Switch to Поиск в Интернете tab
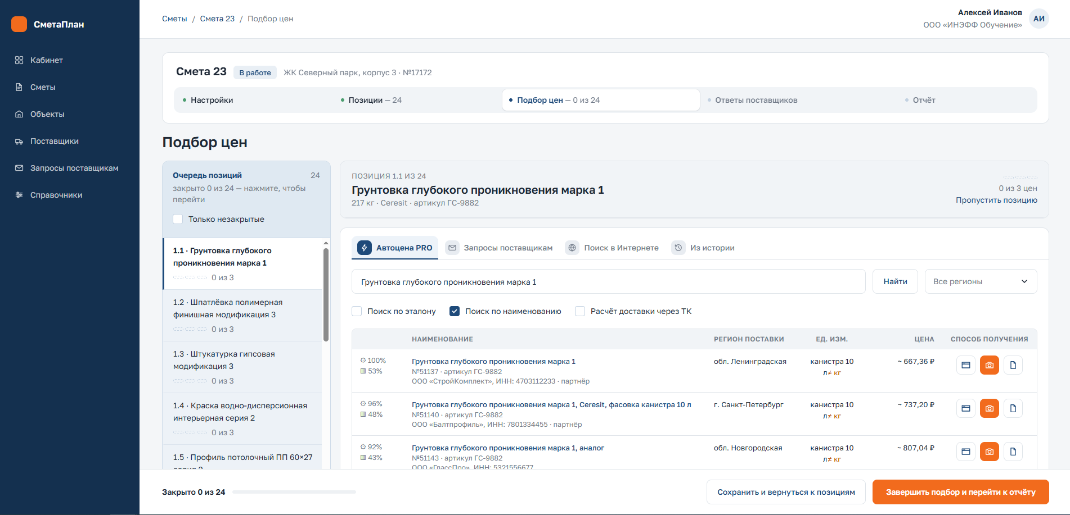Viewport: 1070px width, 515px height. (612, 248)
